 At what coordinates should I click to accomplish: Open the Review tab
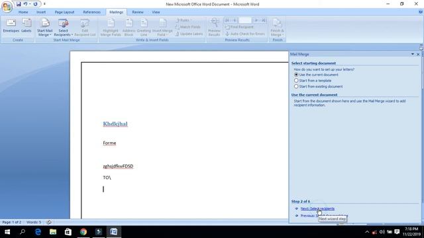coord(138,12)
